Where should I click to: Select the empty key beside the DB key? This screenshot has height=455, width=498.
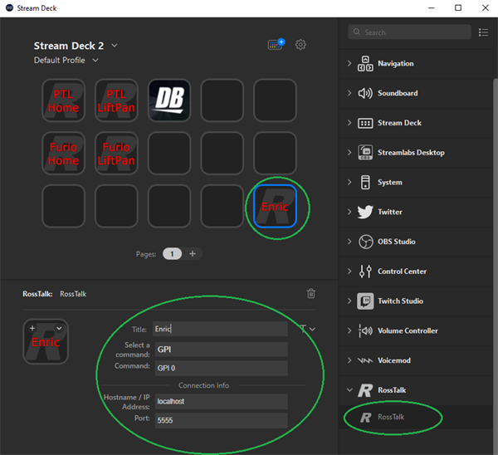pos(222,100)
